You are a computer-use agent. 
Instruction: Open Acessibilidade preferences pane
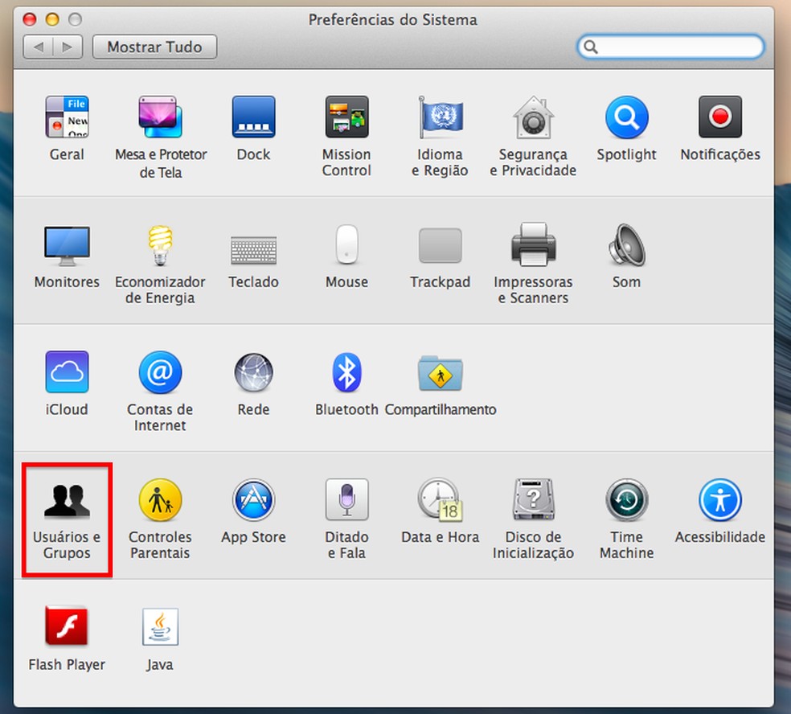pyautogui.click(x=720, y=500)
